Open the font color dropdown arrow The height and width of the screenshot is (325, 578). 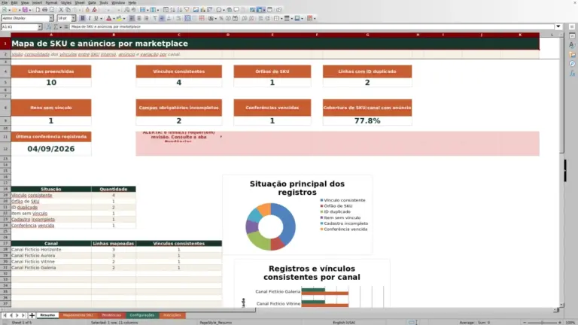click(x=114, y=18)
